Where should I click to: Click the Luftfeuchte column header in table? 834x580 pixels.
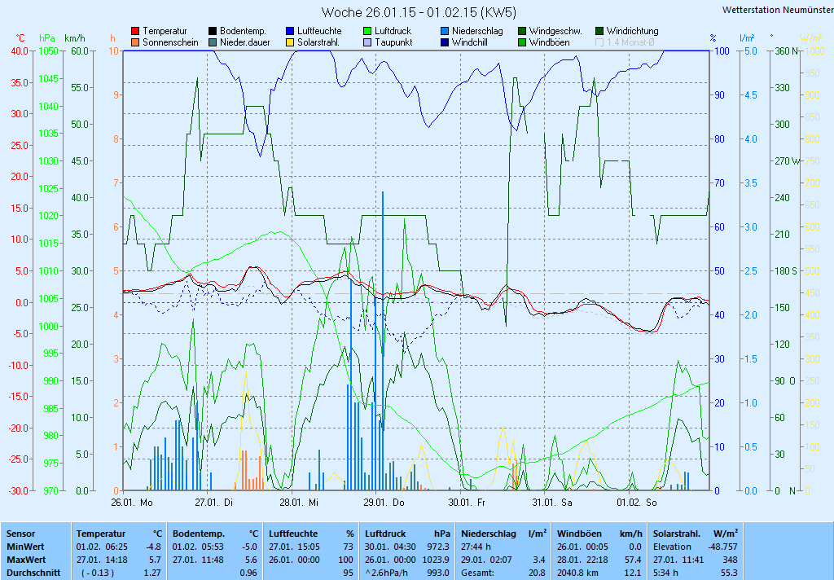pyautogui.click(x=293, y=534)
